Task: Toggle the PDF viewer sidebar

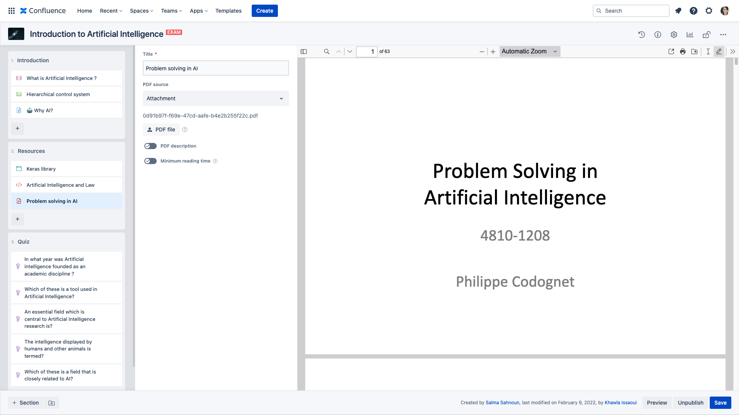Action: click(x=304, y=51)
